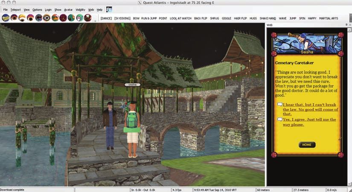Trigger the [SKYDIVING] emote
Viewport: 352px width, 192px height.
point(122,18)
